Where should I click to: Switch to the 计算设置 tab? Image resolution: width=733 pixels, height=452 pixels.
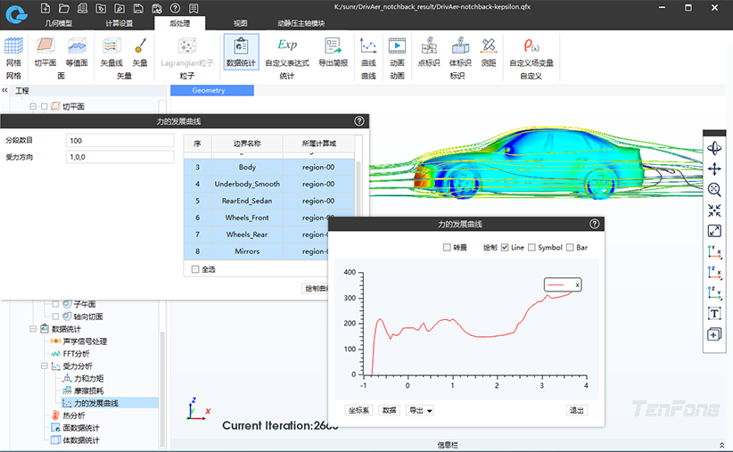pyautogui.click(x=119, y=23)
